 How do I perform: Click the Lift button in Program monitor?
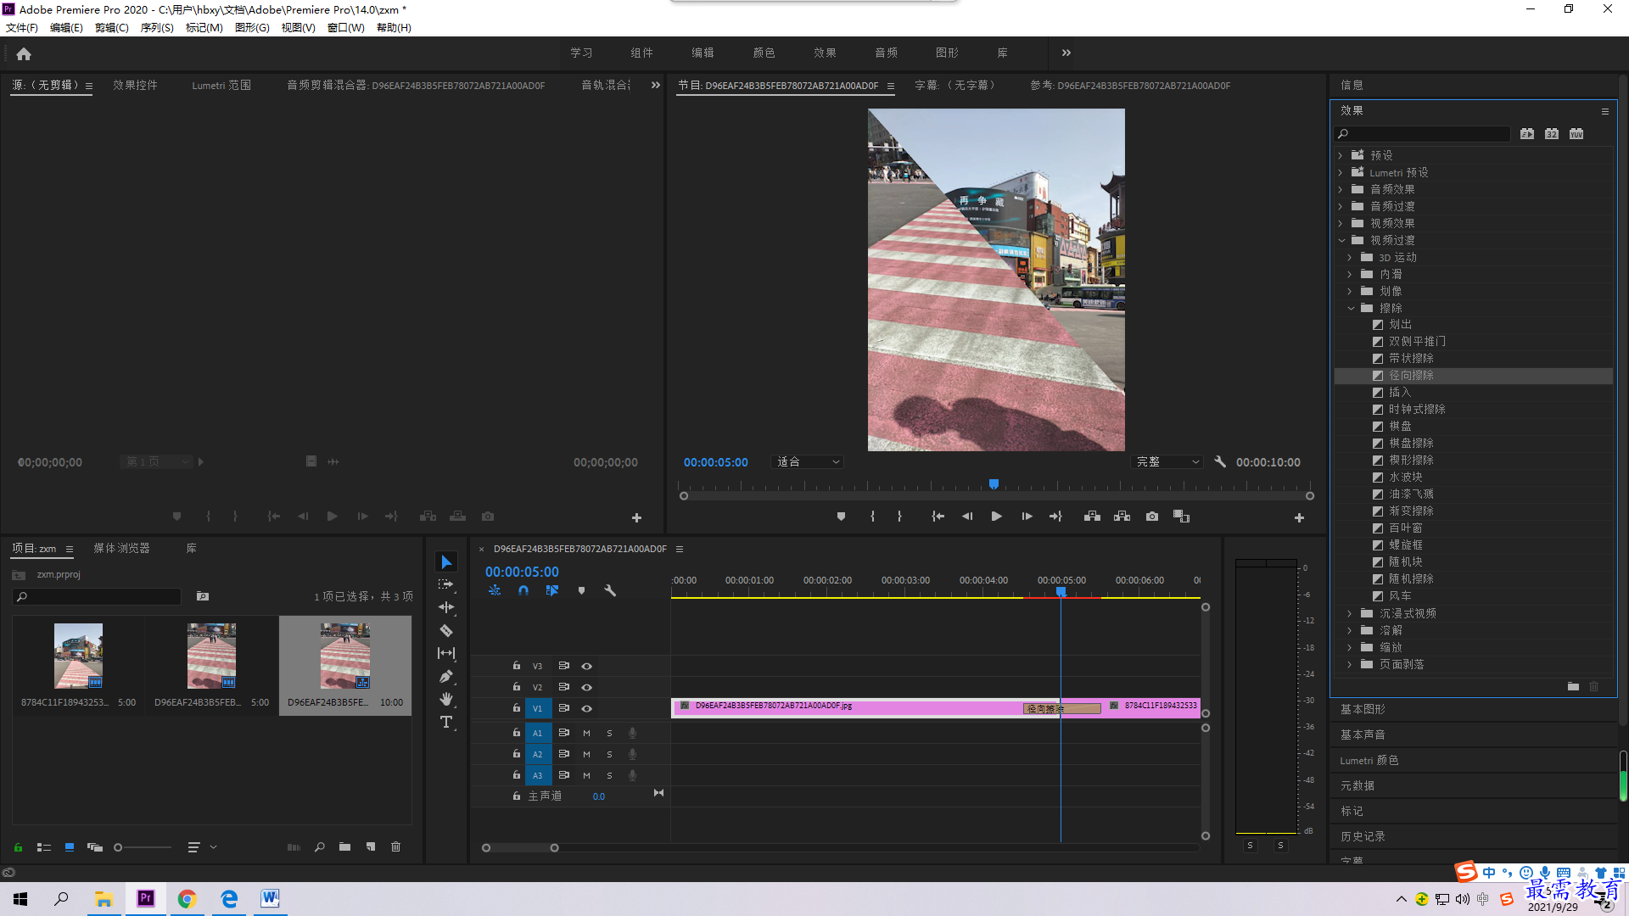1092,517
